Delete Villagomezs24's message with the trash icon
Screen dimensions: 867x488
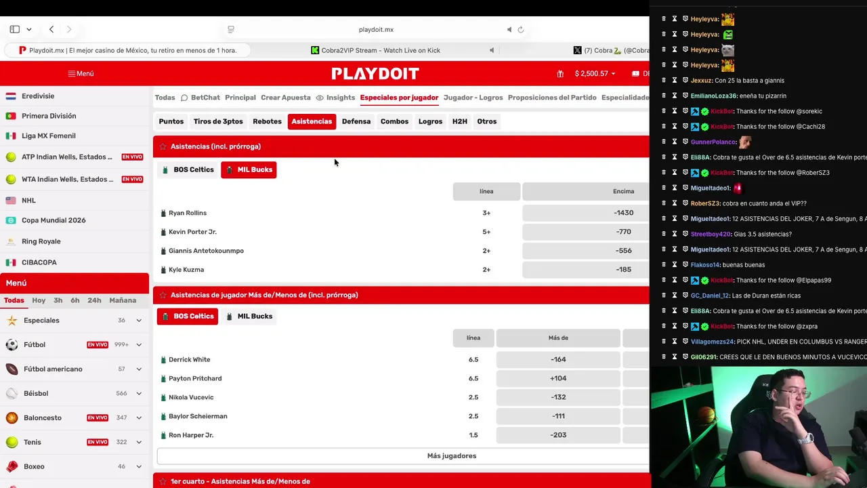(663, 342)
